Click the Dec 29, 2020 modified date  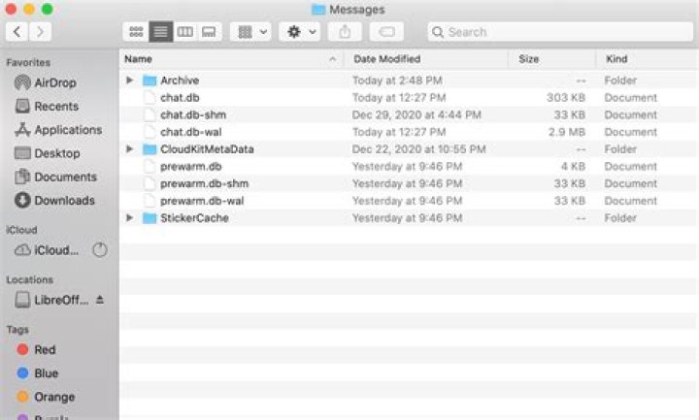click(416, 114)
